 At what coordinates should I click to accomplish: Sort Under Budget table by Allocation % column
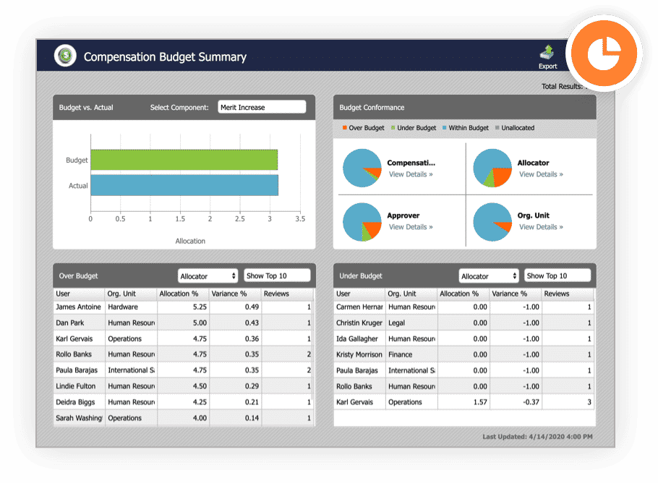coord(463,294)
